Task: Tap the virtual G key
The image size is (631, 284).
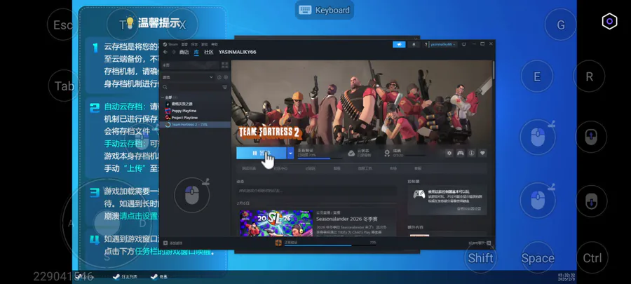Action: pyautogui.click(x=561, y=25)
